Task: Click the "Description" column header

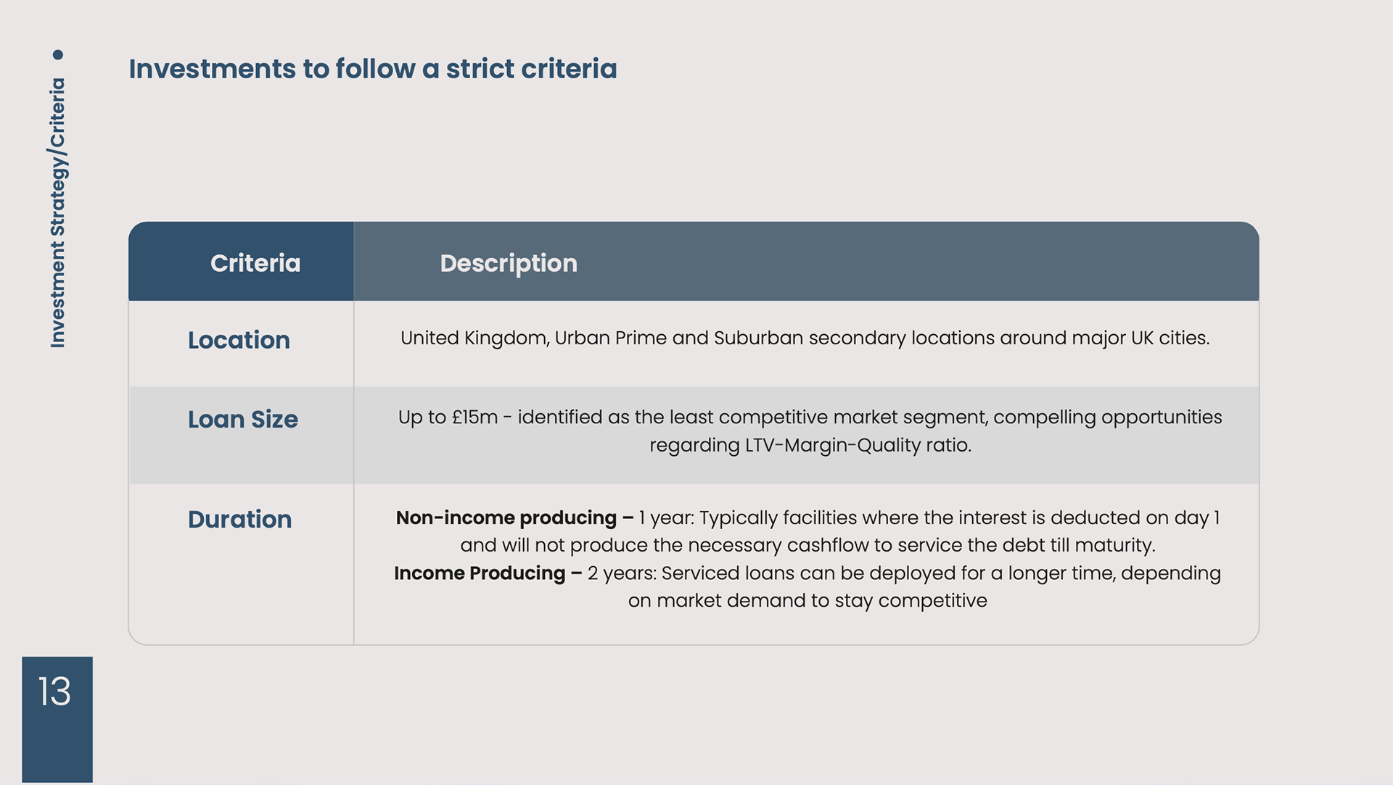Action: [x=508, y=263]
